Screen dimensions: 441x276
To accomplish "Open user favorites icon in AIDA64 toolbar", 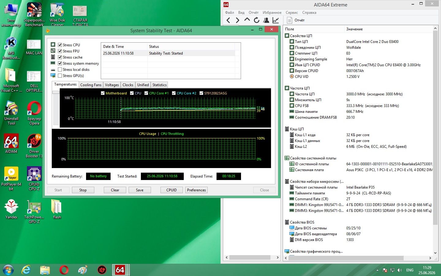I will [x=266, y=20].
